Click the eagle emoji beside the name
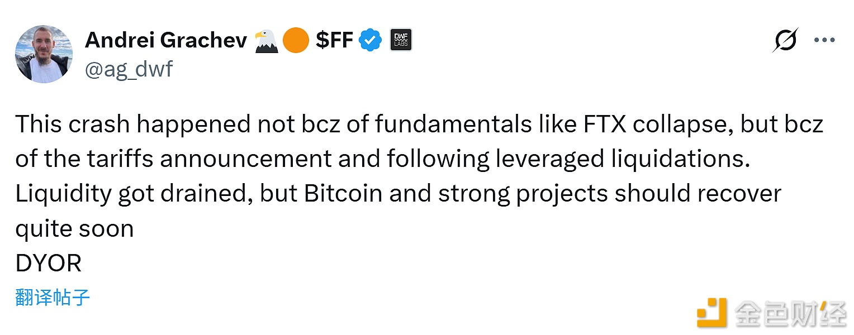854x335 pixels. (267, 41)
